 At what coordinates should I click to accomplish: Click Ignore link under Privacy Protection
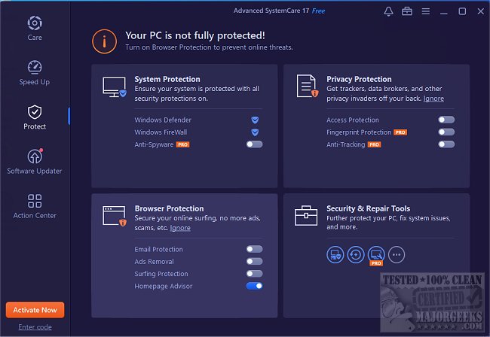433,99
